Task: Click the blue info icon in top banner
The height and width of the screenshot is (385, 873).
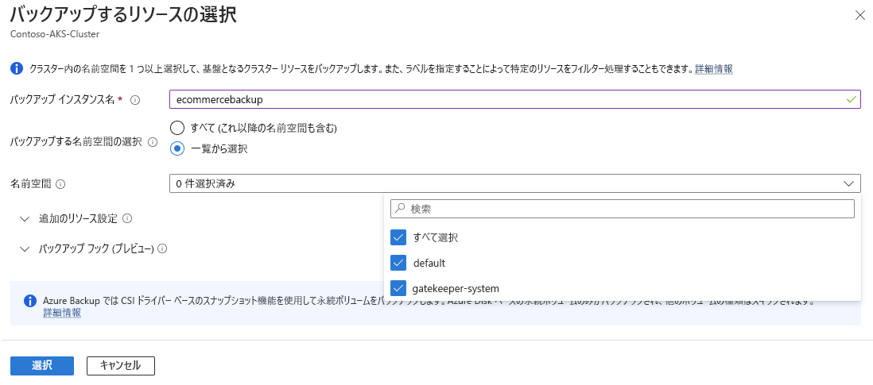Action: pyautogui.click(x=17, y=69)
